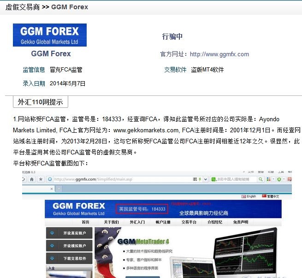Switch language to English

(249, 196)
